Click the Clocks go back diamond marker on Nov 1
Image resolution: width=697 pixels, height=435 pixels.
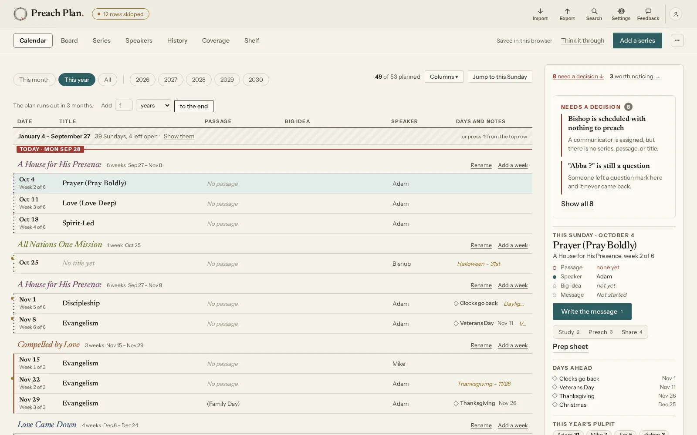pos(456,303)
